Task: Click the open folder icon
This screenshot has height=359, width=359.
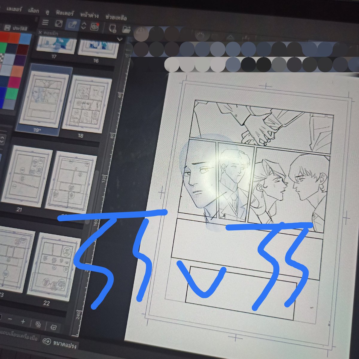Action: coord(127,29)
